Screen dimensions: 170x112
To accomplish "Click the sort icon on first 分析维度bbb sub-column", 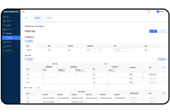I will [65, 70].
